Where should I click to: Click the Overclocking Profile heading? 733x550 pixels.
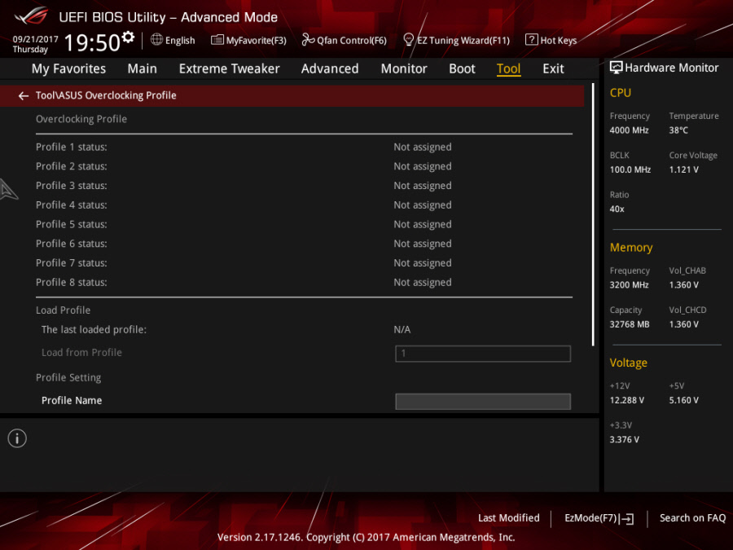coord(81,119)
